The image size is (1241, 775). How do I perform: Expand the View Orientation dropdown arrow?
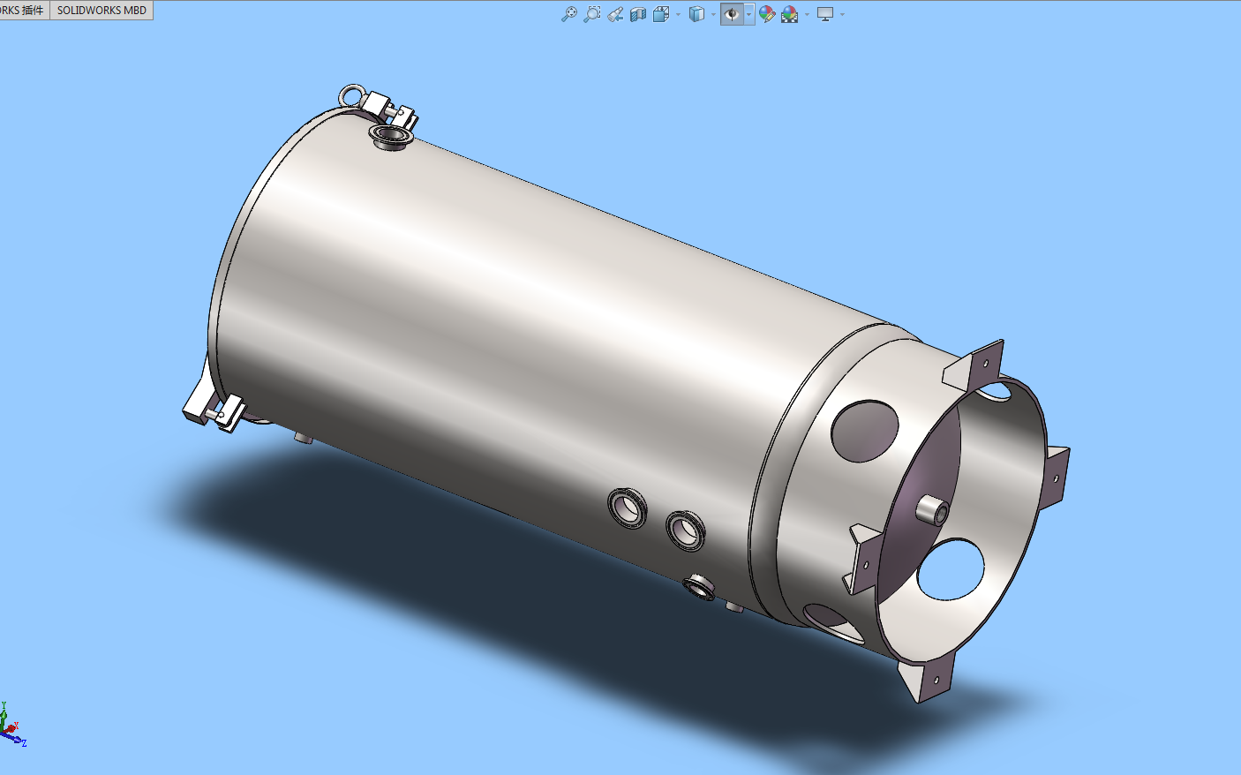pyautogui.click(x=678, y=14)
